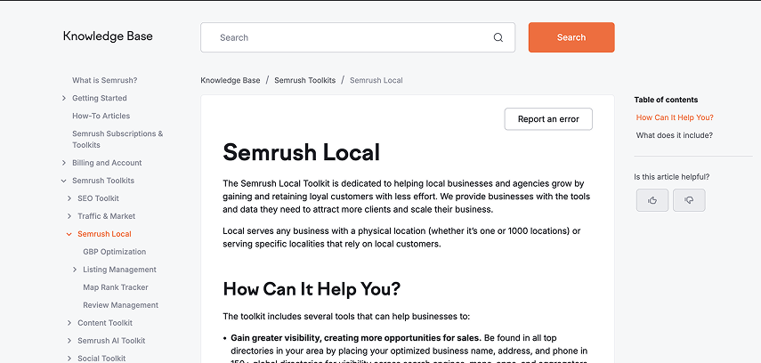Open the GBP Optimization page
Image resolution: width=761 pixels, height=363 pixels.
114,252
